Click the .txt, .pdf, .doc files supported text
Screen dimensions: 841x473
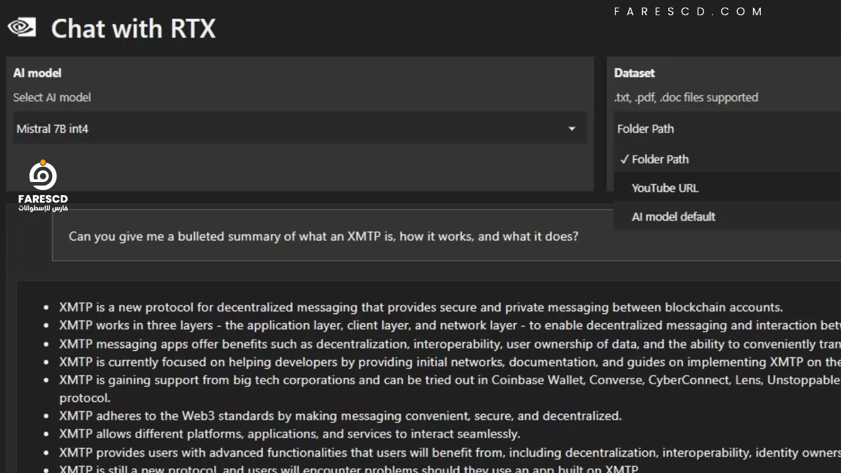(686, 97)
